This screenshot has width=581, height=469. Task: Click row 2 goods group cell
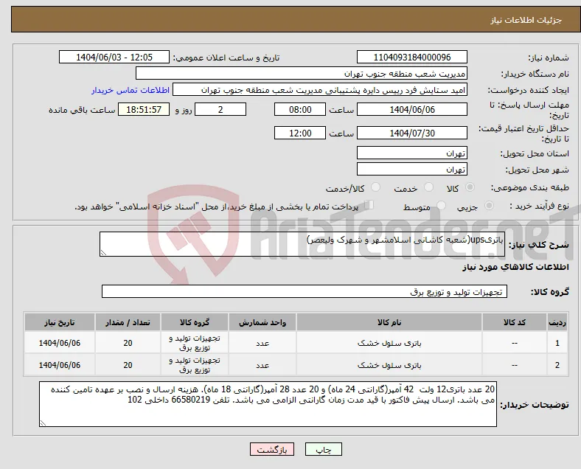[195, 365]
